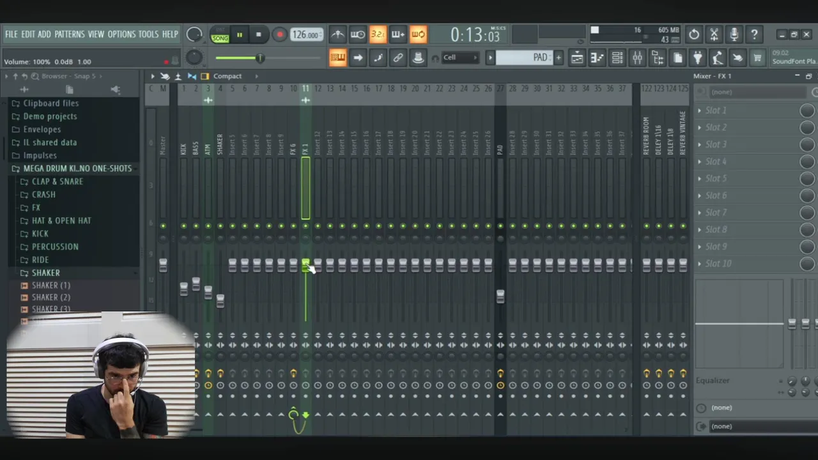Open the project copy/files icon
The image size is (818, 460).
click(x=677, y=58)
